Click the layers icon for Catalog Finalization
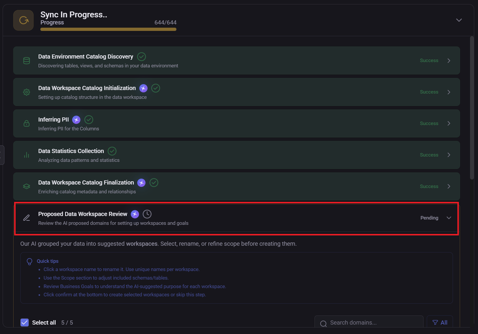478x334 pixels. (27, 186)
